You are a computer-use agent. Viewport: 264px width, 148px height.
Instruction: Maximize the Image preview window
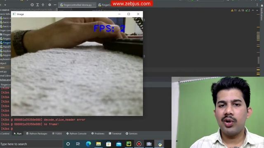coord(129,14)
